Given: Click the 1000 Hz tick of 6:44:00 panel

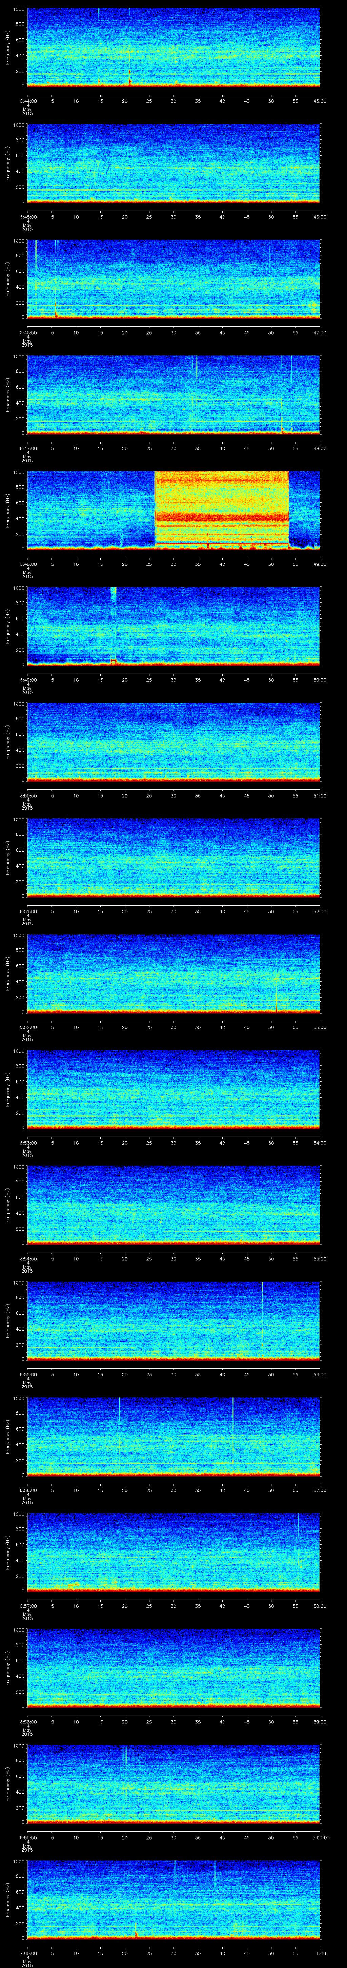Looking at the screenshot, I should pyautogui.click(x=18, y=9).
